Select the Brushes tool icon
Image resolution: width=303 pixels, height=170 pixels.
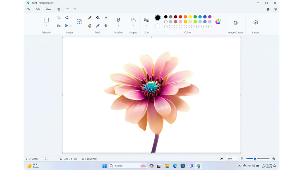click(118, 20)
